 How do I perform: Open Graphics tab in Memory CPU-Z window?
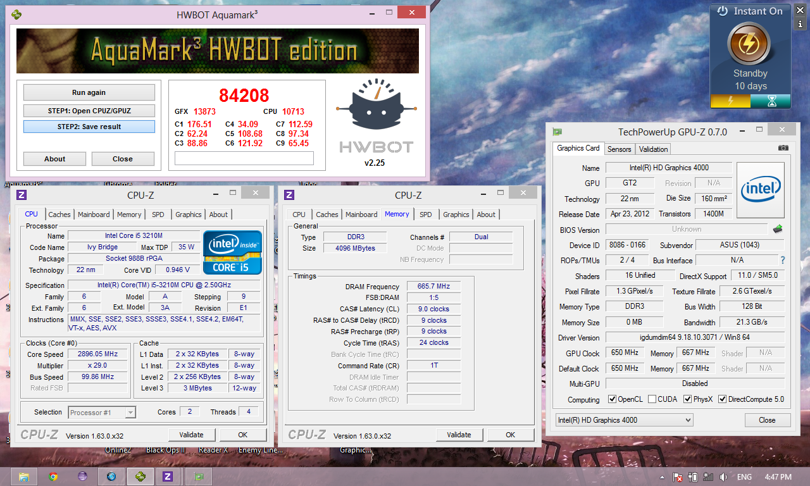[456, 215]
